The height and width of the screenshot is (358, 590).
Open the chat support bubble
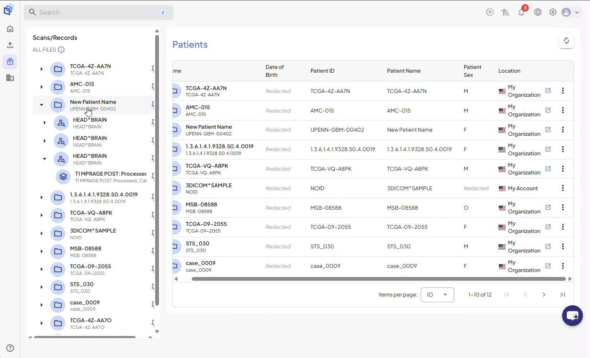click(x=573, y=316)
